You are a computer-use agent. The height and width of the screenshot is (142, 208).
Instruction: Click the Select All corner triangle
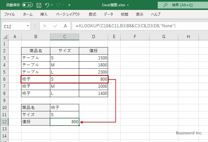5,37
